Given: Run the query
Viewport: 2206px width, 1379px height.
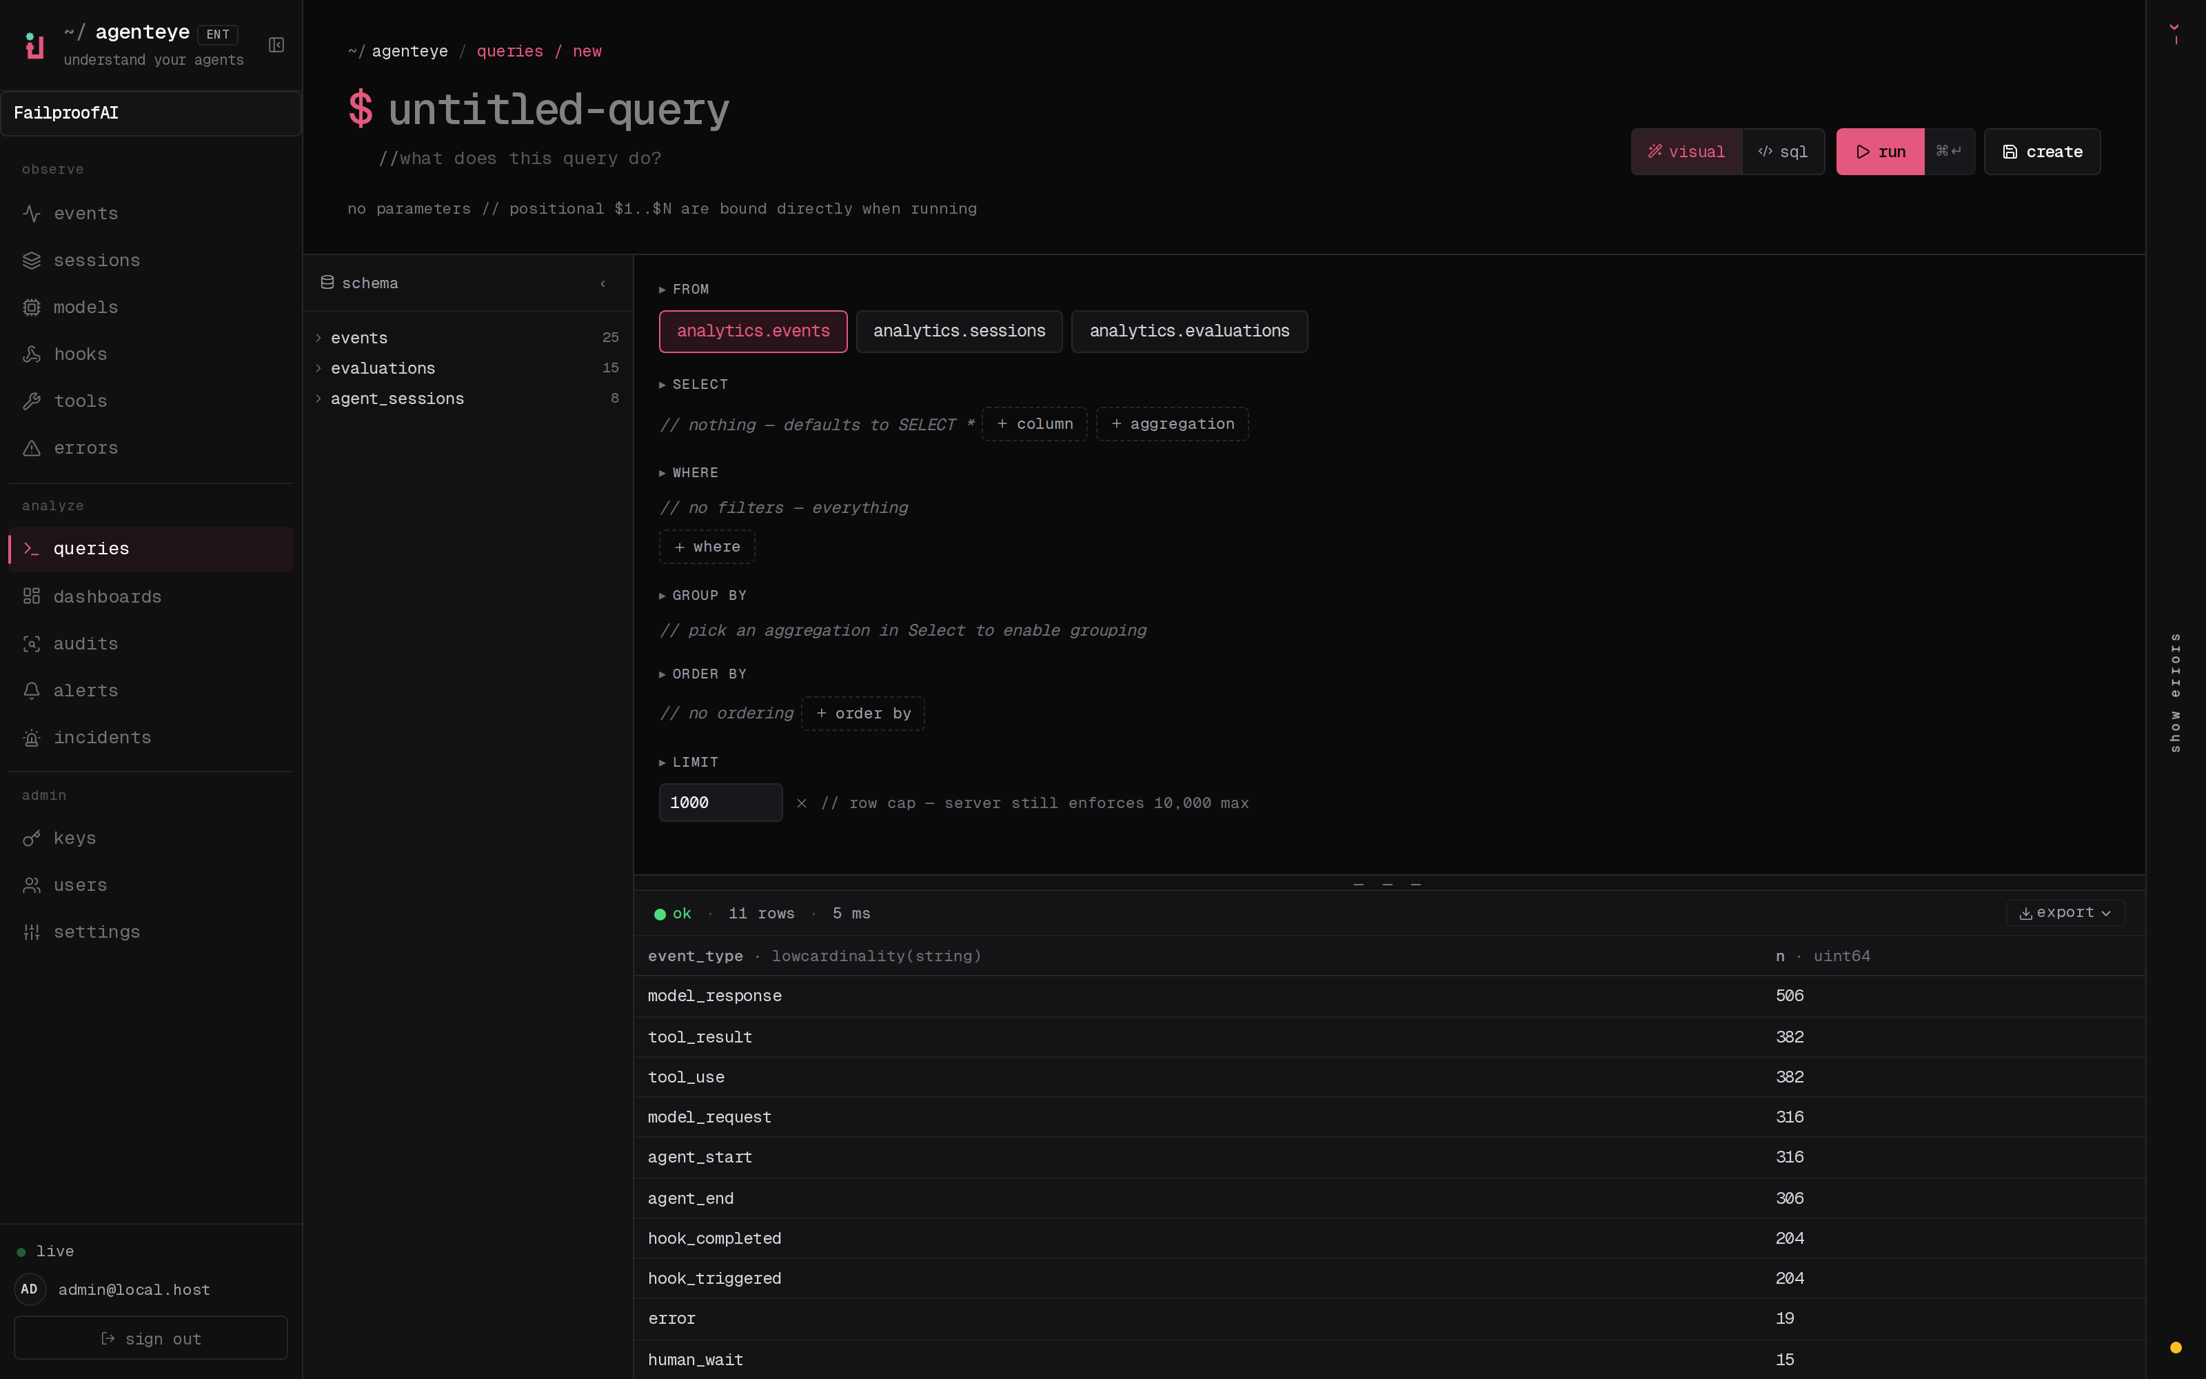Looking at the screenshot, I should [x=1880, y=152].
